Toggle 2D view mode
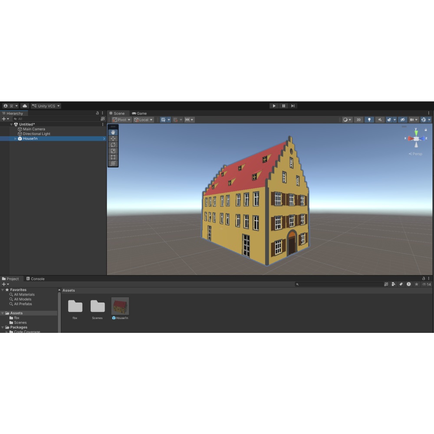The width and height of the screenshot is (434, 434). point(358,120)
